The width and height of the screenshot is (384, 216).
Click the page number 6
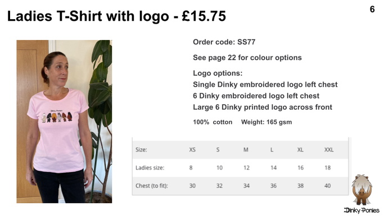coord(372,10)
